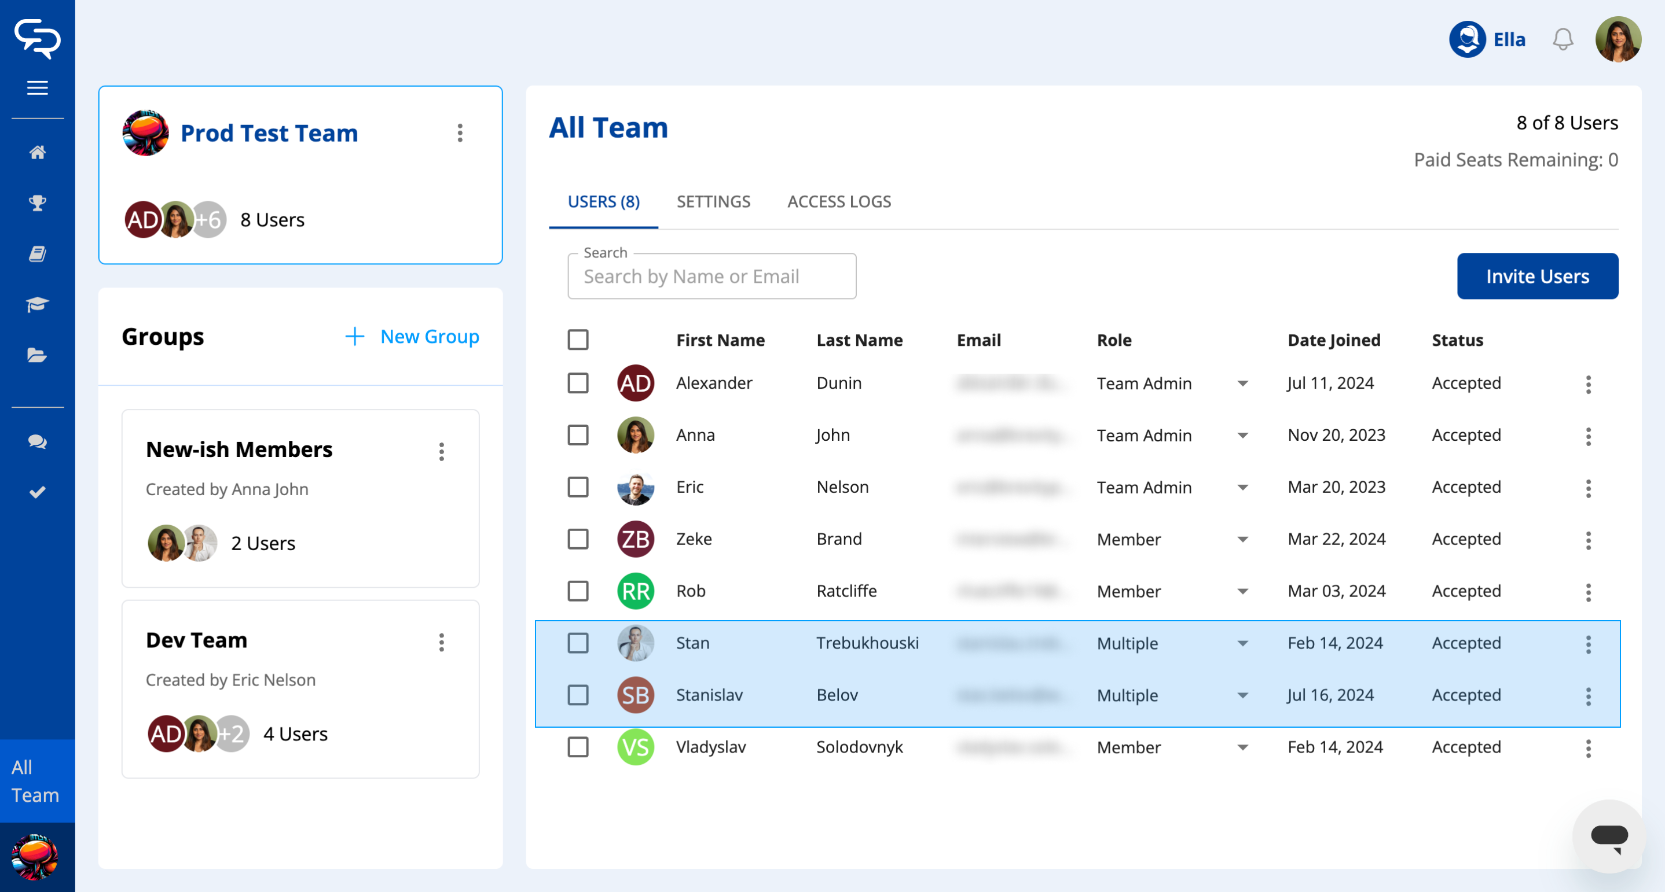
Task: Check the box next to Zeke Brand
Action: point(578,539)
